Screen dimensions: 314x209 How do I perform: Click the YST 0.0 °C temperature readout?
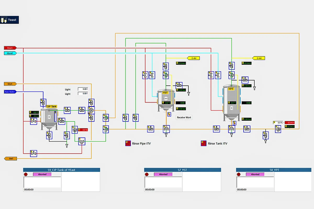(x=166, y=103)
